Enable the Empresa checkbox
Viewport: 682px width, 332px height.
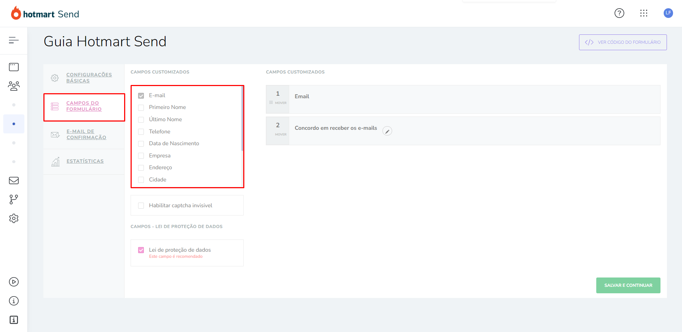coord(141,156)
